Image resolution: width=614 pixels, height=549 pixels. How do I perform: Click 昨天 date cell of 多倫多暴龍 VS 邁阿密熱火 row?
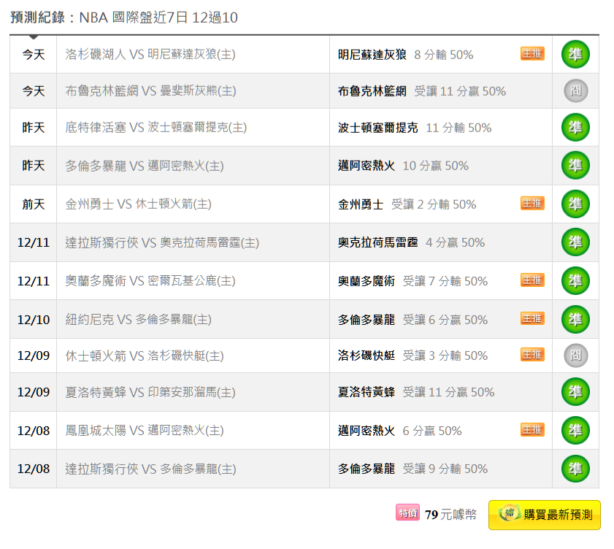(x=34, y=166)
